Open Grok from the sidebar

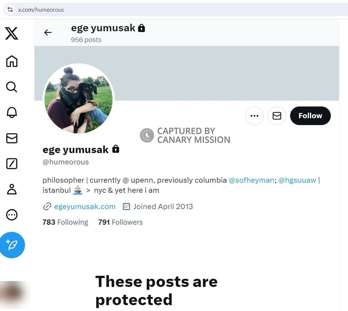tap(11, 164)
